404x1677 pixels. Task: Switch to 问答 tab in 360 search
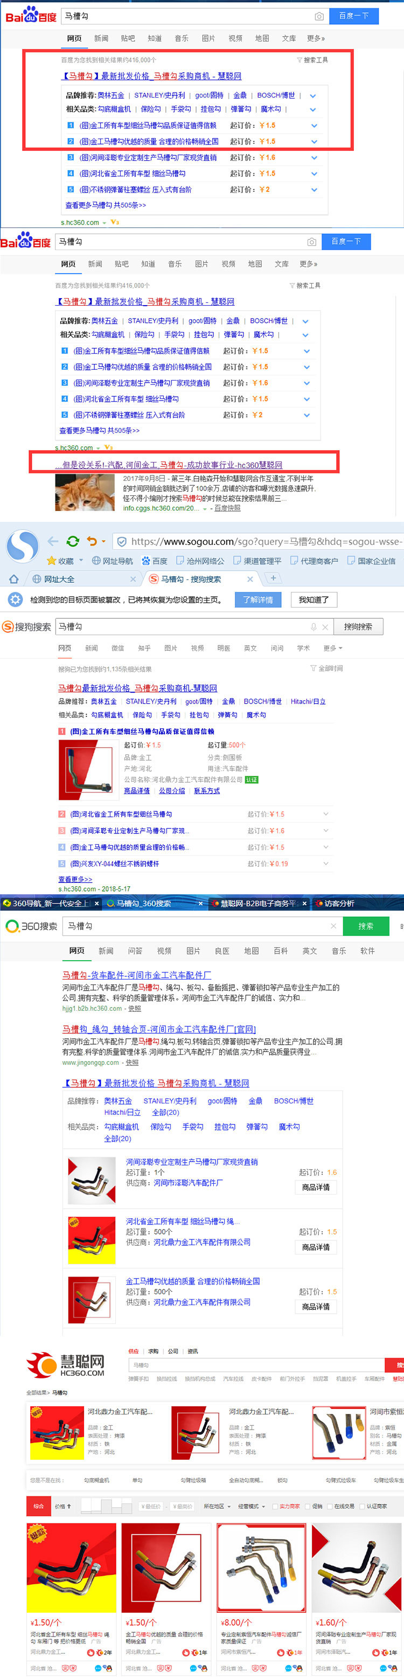point(135,951)
